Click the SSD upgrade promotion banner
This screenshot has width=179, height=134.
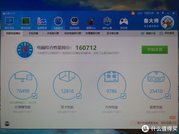pyautogui.click(x=154, y=123)
